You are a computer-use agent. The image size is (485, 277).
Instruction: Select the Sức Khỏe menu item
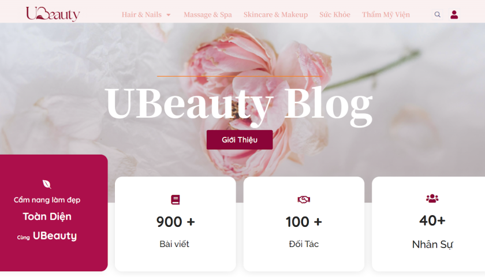tap(335, 14)
